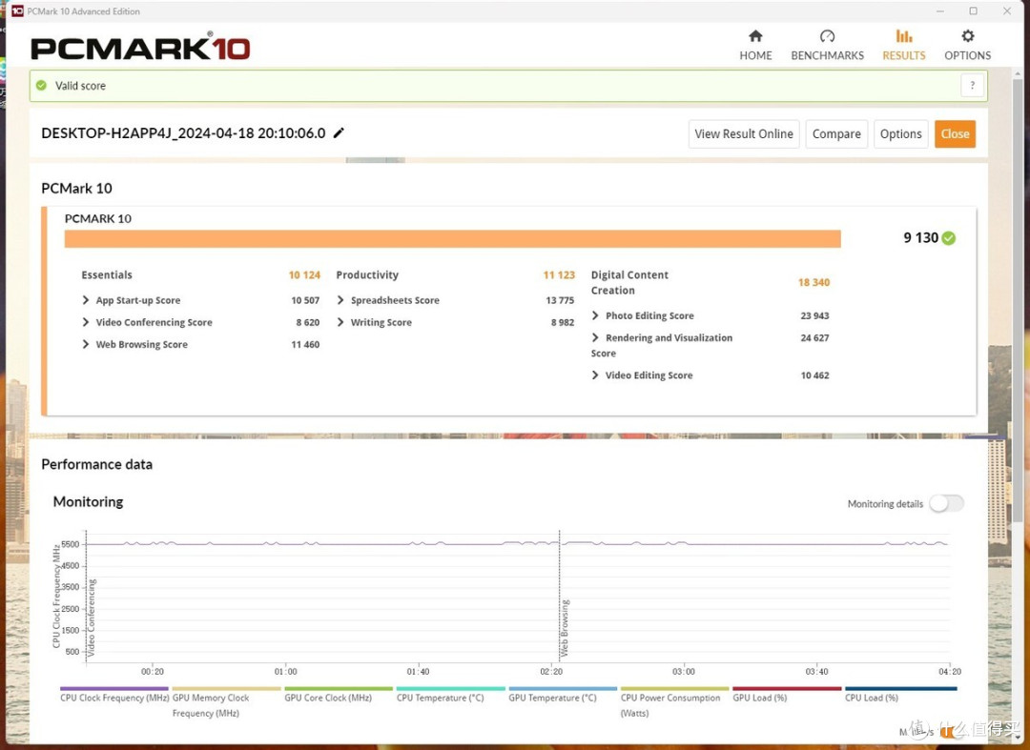1030x750 pixels.
Task: Click the Monitoring heading
Action: coord(88,501)
